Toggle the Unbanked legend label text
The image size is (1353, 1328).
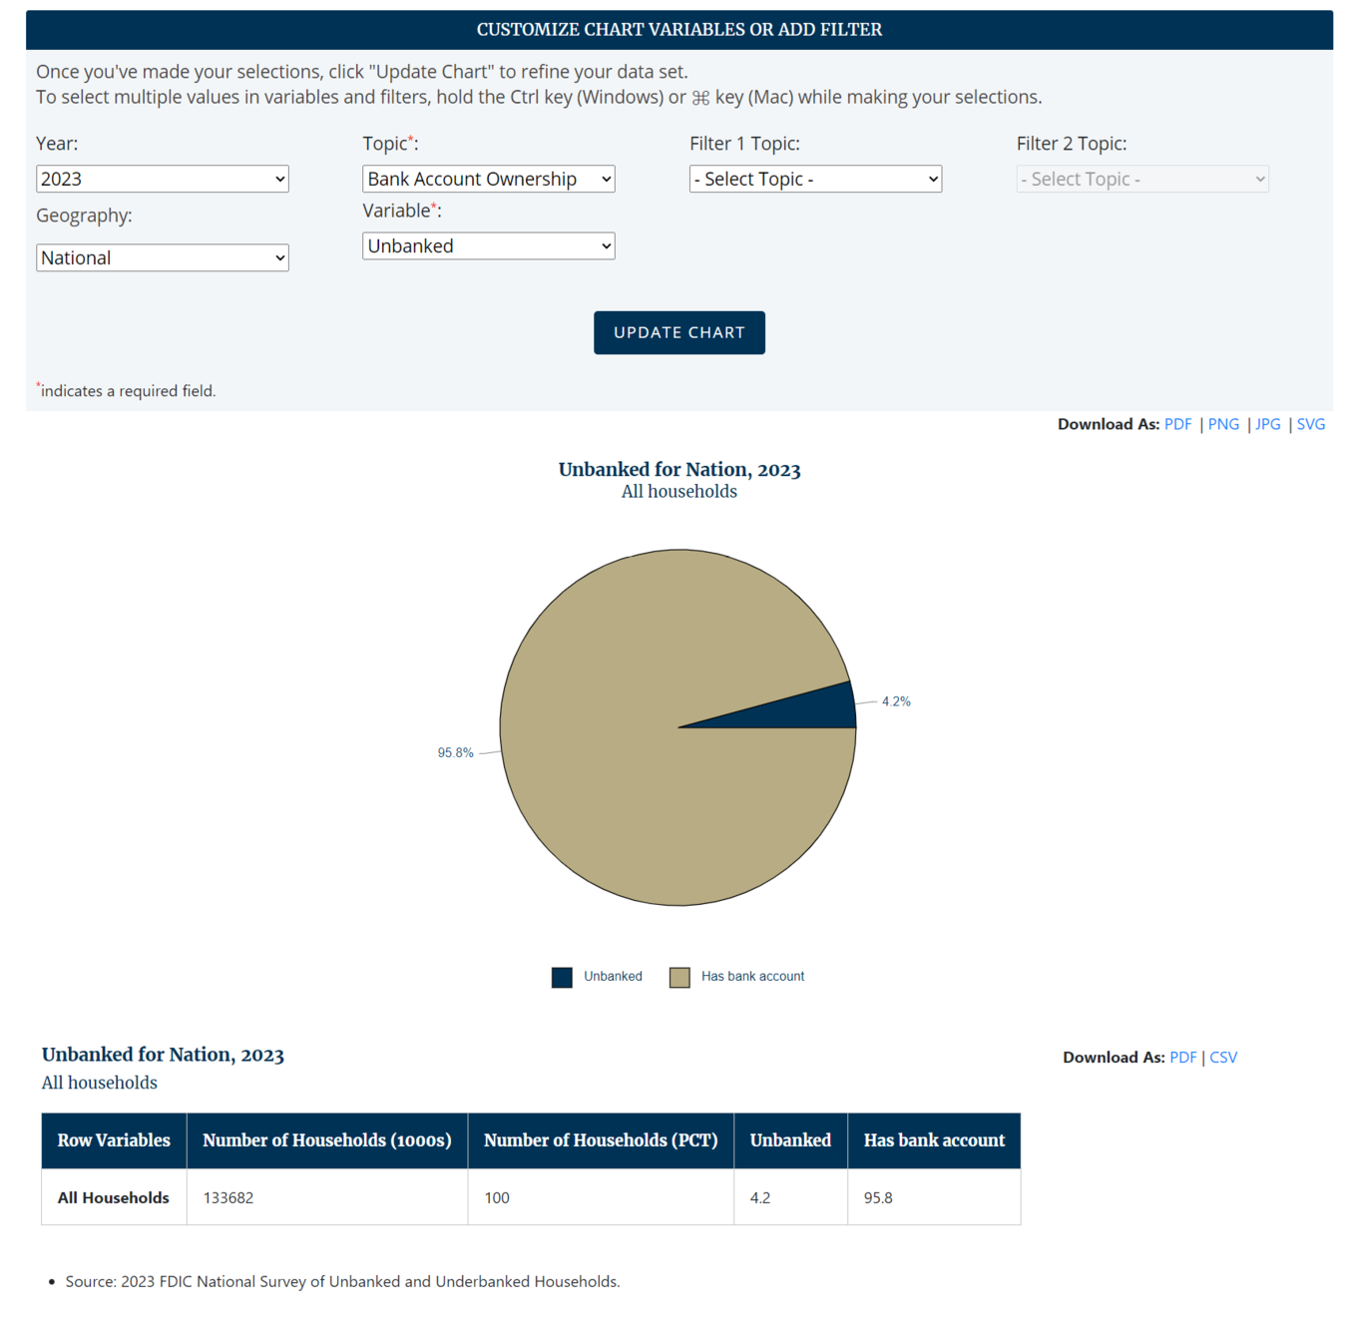pyautogui.click(x=613, y=977)
